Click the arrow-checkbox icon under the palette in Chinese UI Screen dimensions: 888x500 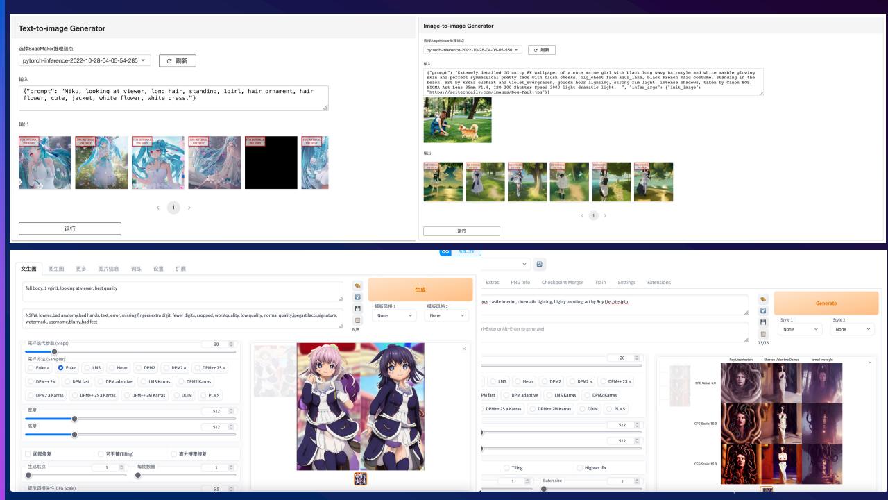(x=357, y=297)
